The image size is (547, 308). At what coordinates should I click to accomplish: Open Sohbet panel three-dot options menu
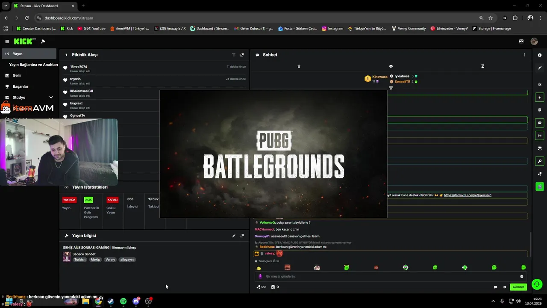click(524, 55)
